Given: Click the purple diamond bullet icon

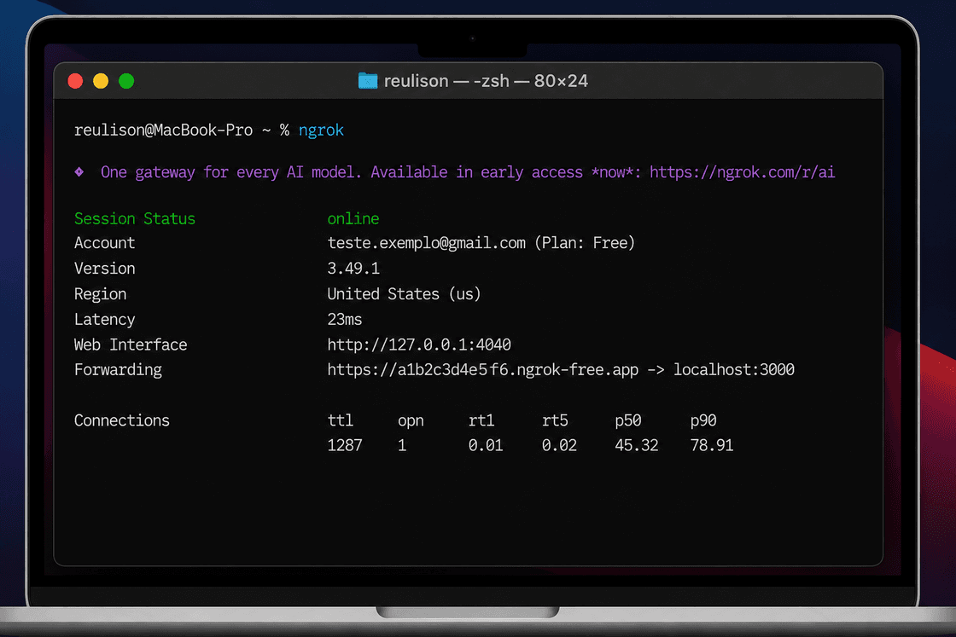Looking at the screenshot, I should pyautogui.click(x=79, y=172).
